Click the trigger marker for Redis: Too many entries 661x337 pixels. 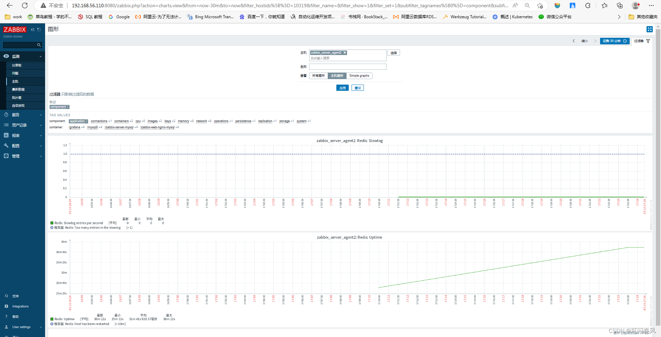(52, 227)
